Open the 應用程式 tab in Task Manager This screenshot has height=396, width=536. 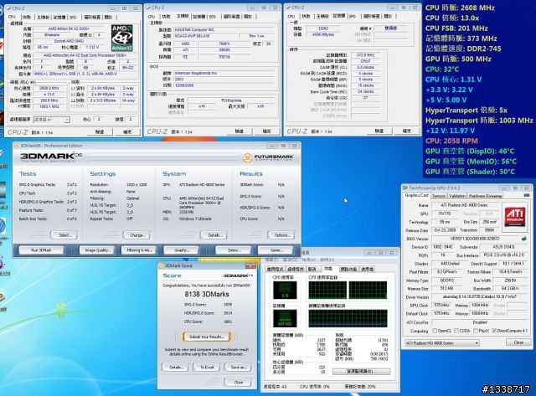coord(275,270)
